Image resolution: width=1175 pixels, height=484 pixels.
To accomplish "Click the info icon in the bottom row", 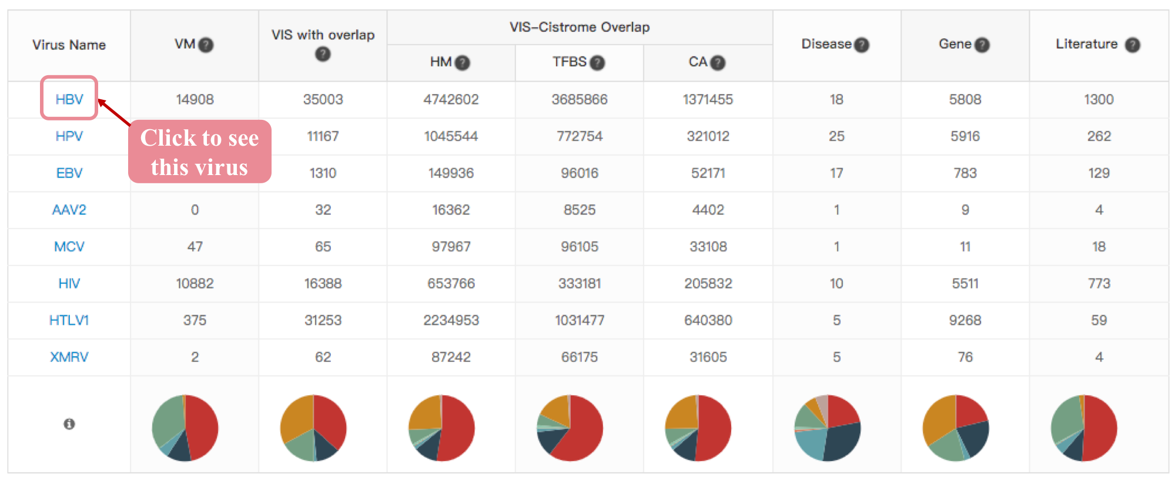I will click(69, 424).
